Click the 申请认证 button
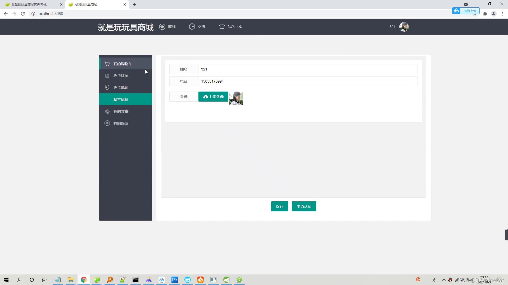Image resolution: width=508 pixels, height=285 pixels. point(304,206)
